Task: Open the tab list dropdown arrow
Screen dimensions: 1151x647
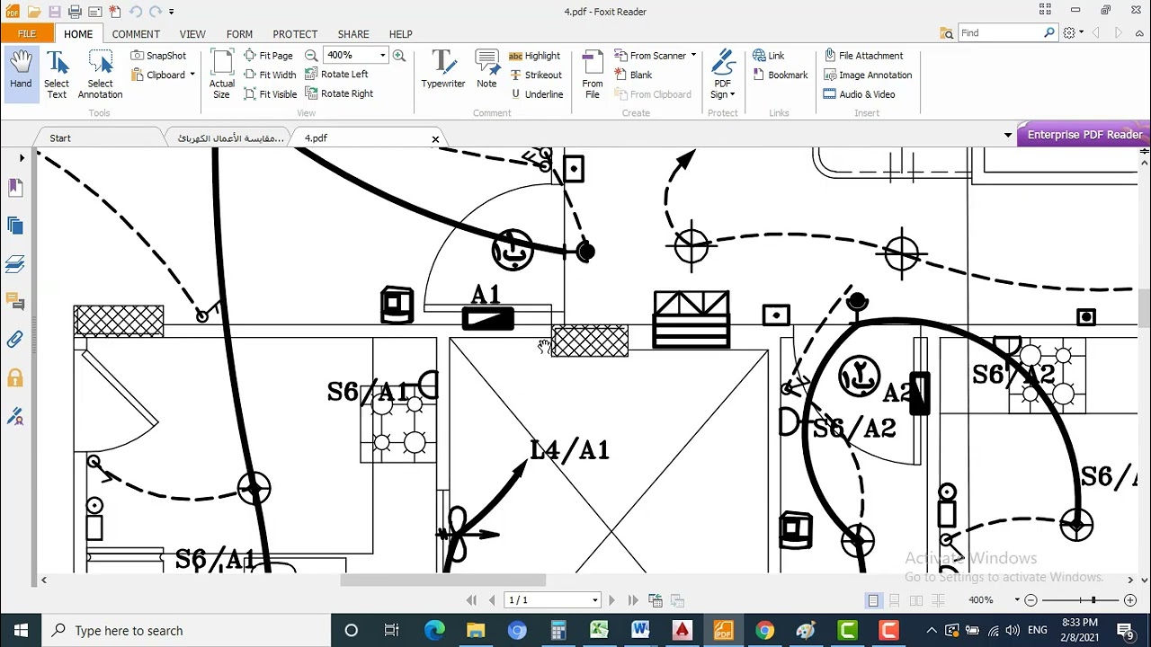Action: coord(1008,135)
